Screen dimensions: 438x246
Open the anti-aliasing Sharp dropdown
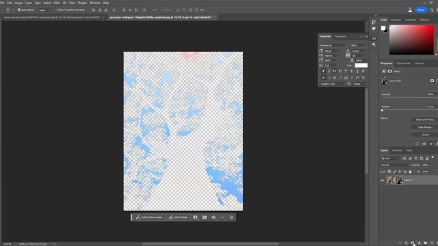pyautogui.click(x=359, y=84)
